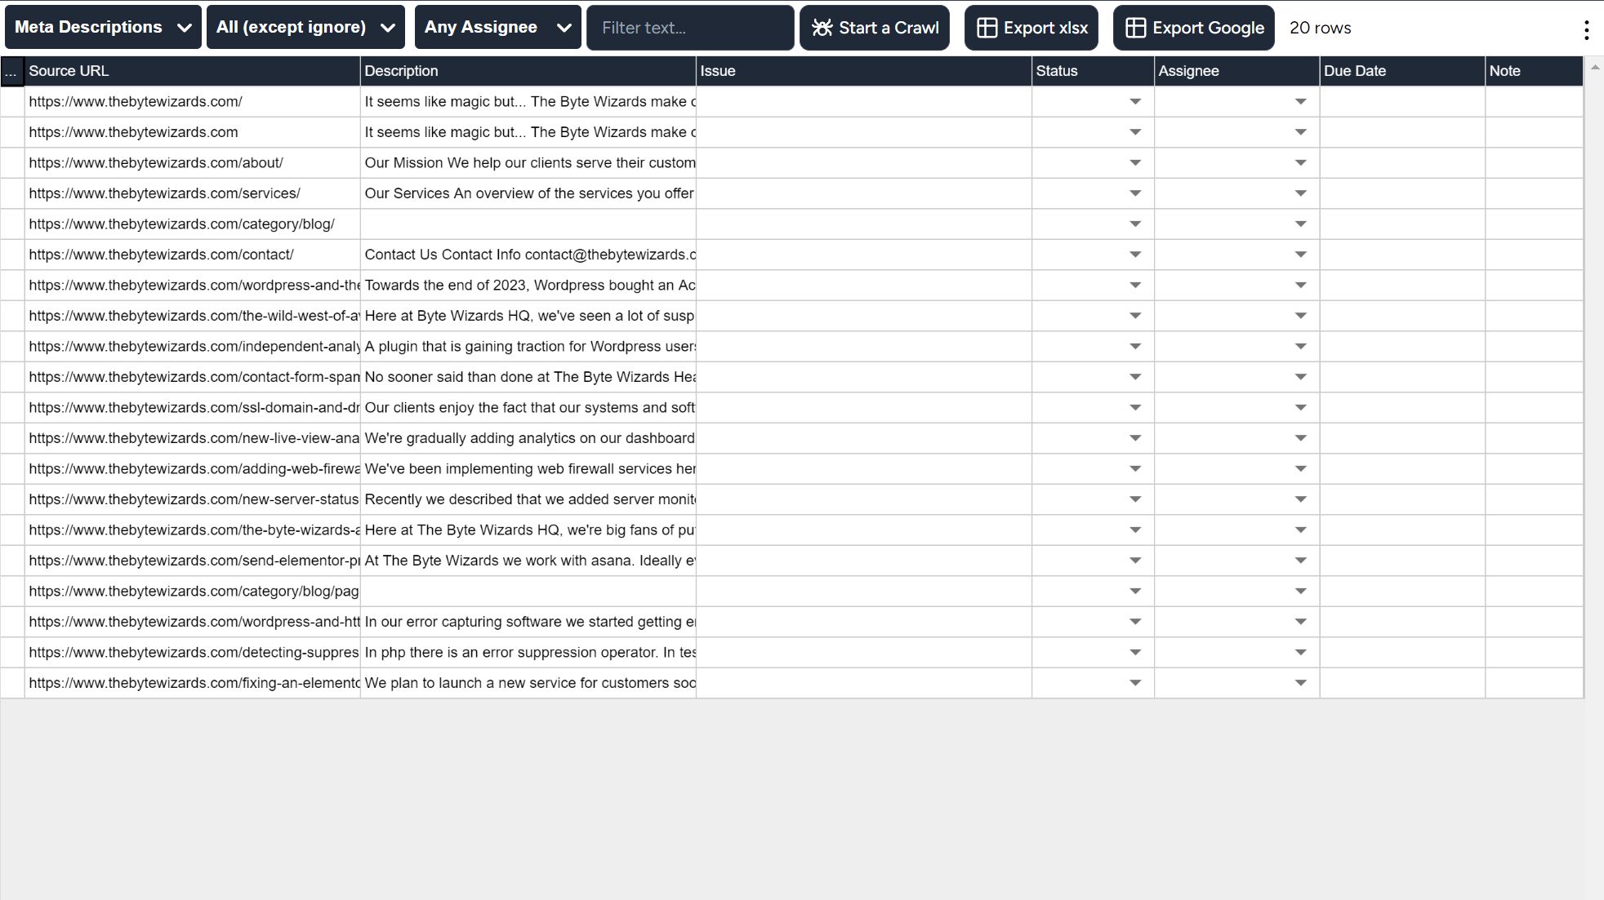The image size is (1604, 900).
Task: Click the ellipsis column header cell
Action: coord(11,71)
